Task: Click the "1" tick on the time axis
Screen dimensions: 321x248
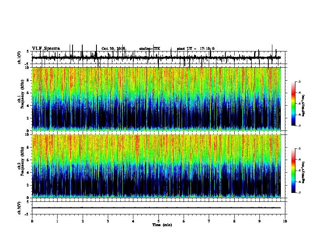Action: pyautogui.click(x=57, y=221)
